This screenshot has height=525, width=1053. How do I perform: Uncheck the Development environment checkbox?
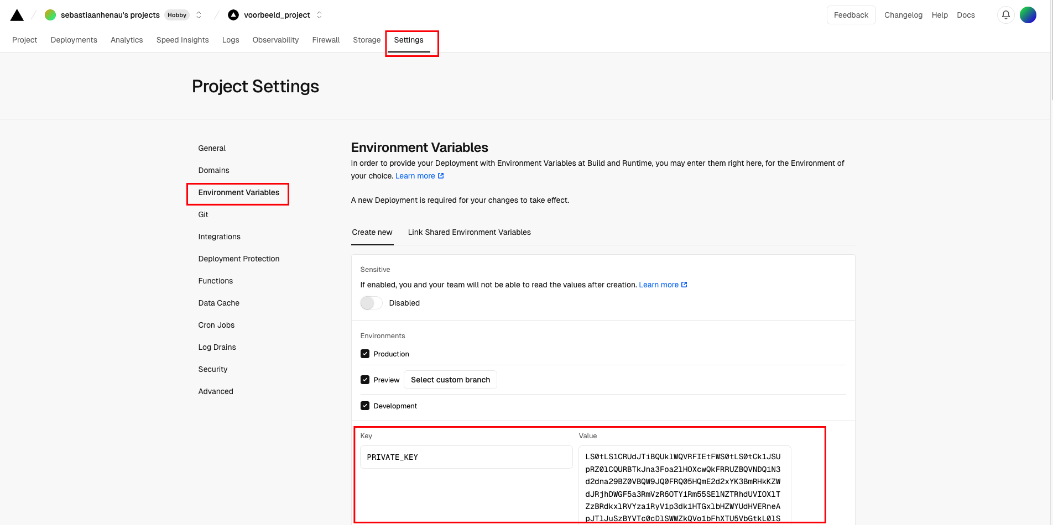365,406
